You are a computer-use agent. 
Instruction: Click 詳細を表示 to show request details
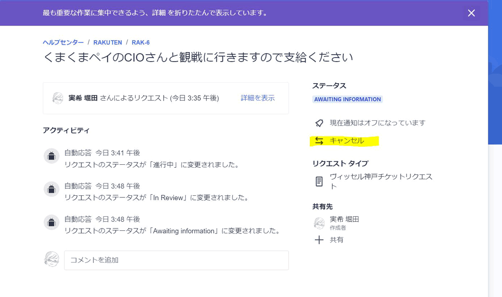258,98
